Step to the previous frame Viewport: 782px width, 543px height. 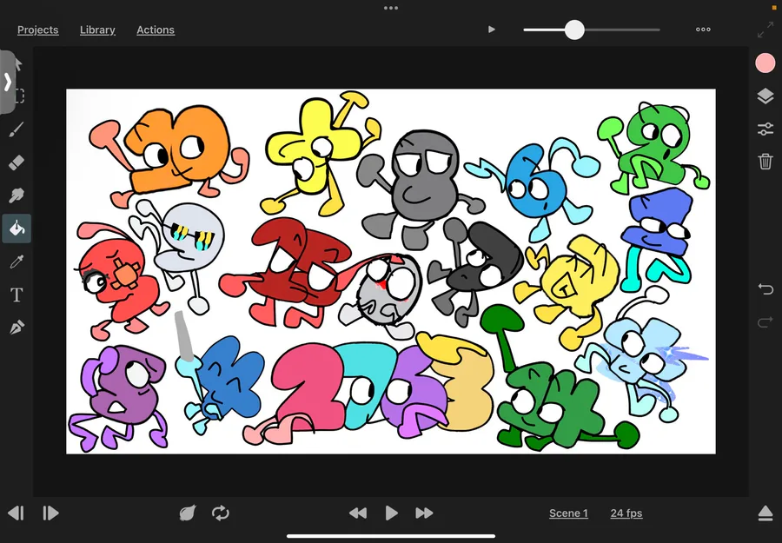click(x=16, y=513)
